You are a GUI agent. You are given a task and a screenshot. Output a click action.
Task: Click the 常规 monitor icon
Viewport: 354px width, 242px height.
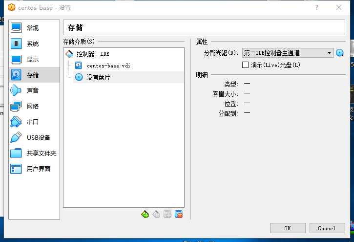click(16, 28)
